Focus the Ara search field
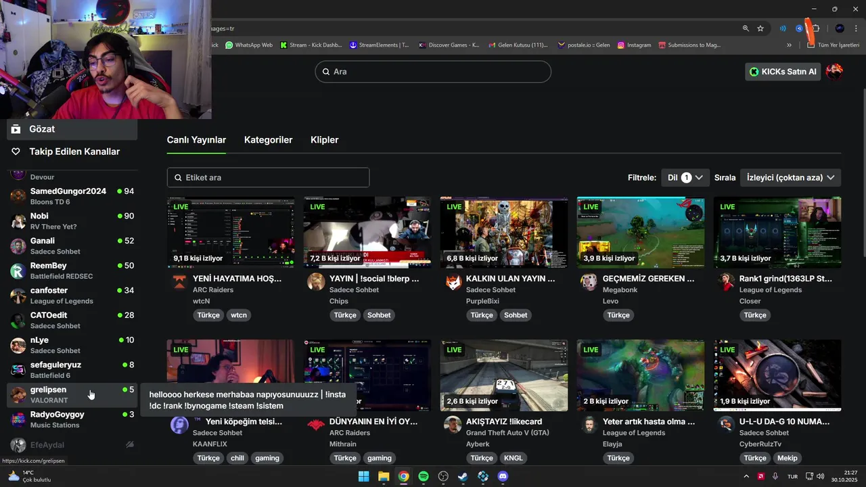Viewport: 866px width, 487px height. tap(433, 72)
